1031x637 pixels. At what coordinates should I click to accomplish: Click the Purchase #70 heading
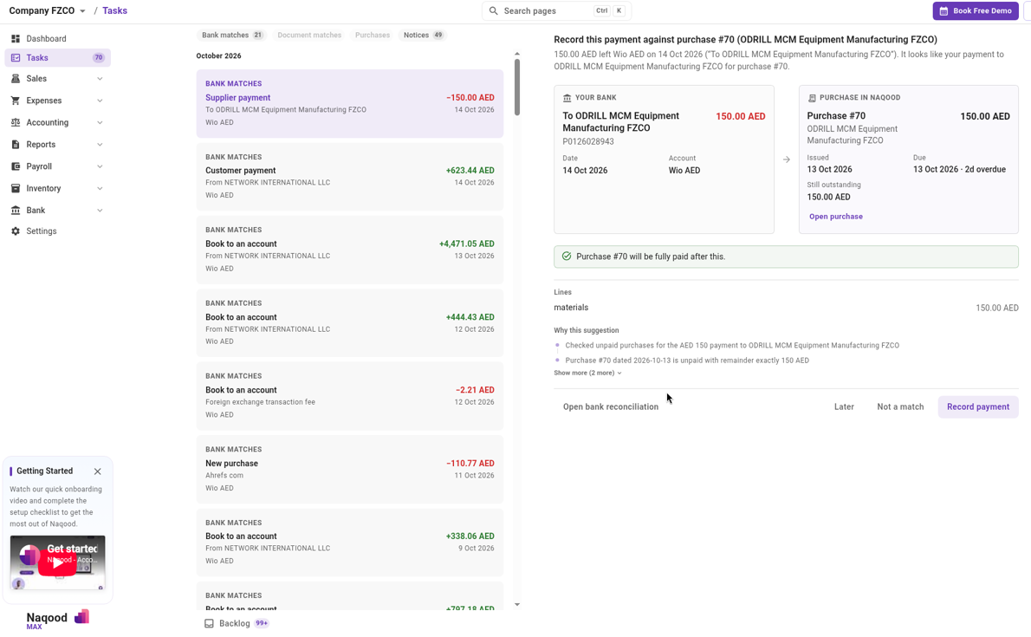(836, 116)
